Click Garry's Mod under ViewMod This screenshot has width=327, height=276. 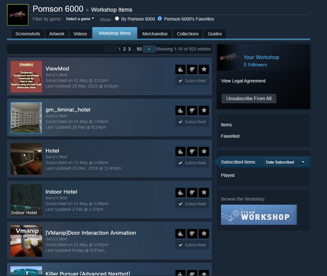[x=56, y=75]
